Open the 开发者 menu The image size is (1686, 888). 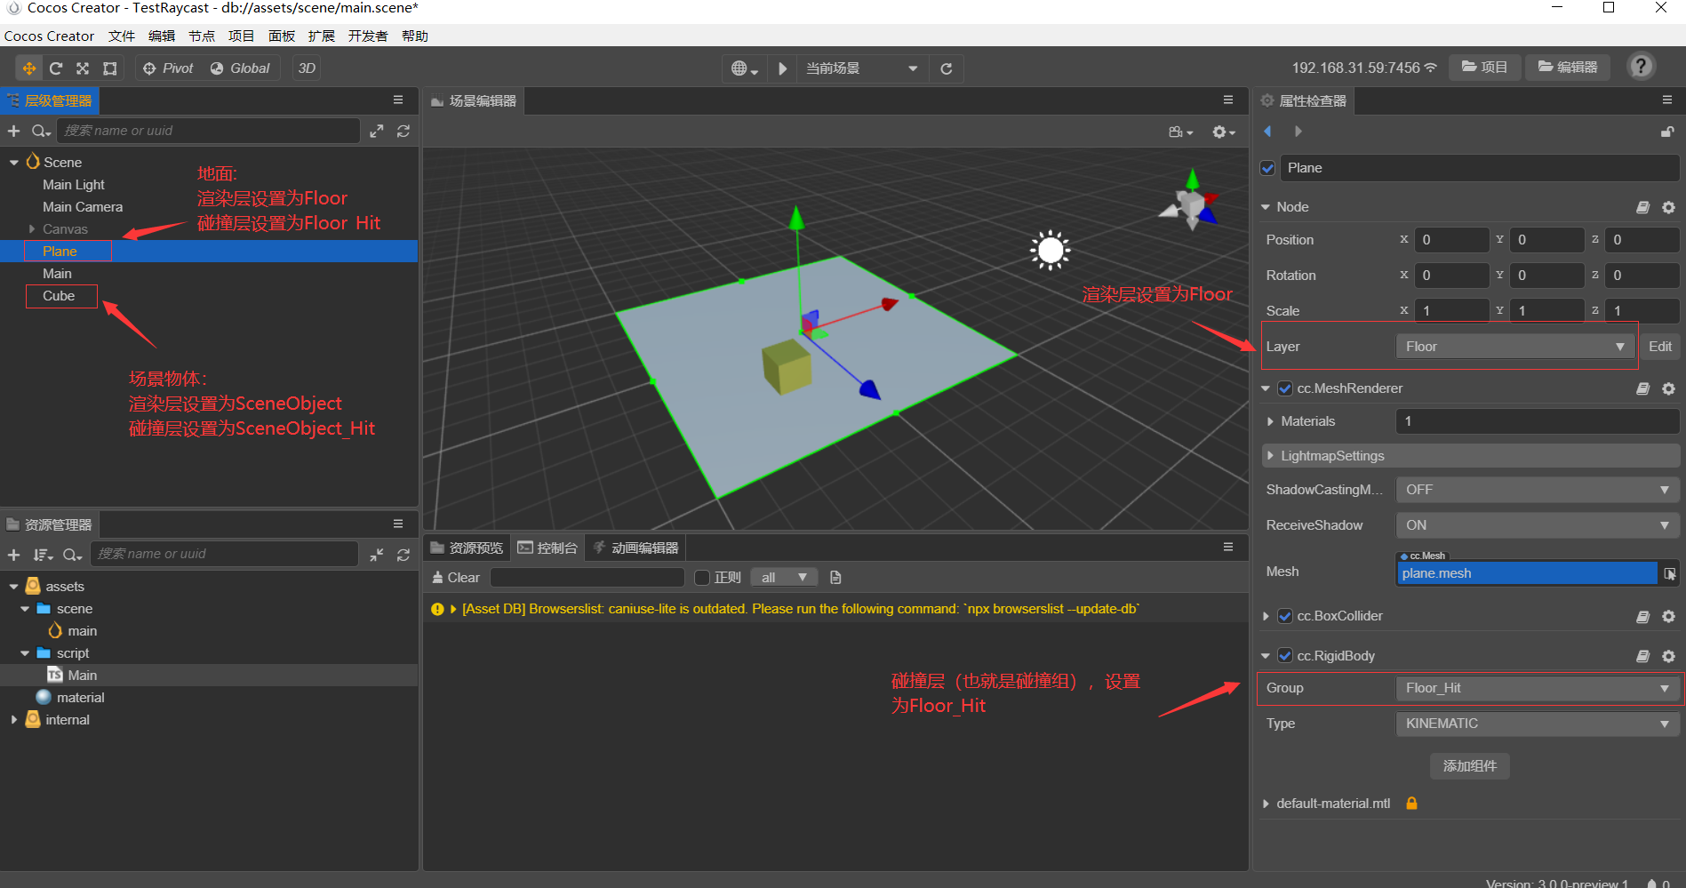(368, 36)
